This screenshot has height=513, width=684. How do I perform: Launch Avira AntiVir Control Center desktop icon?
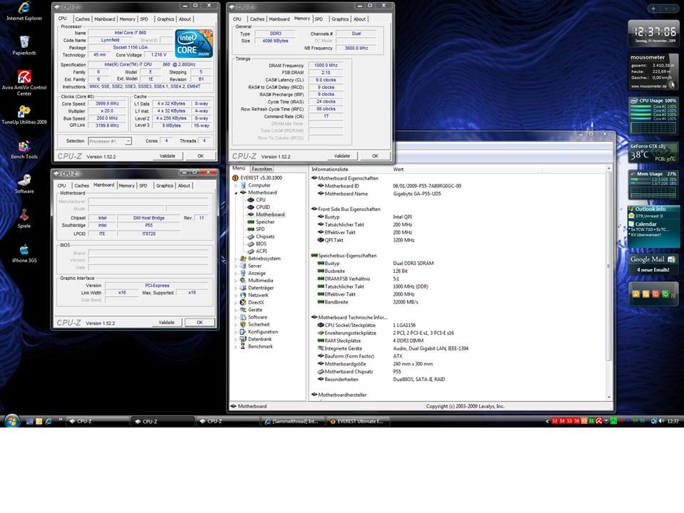24,83
